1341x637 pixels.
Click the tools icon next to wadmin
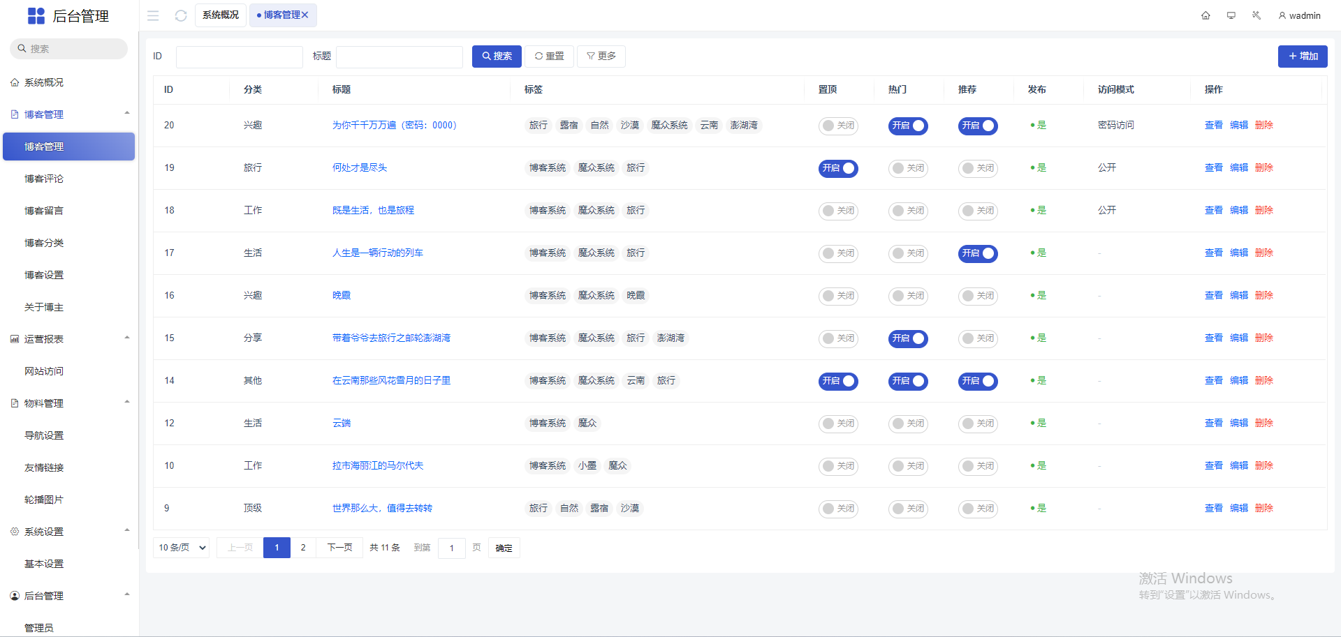[x=1256, y=15]
